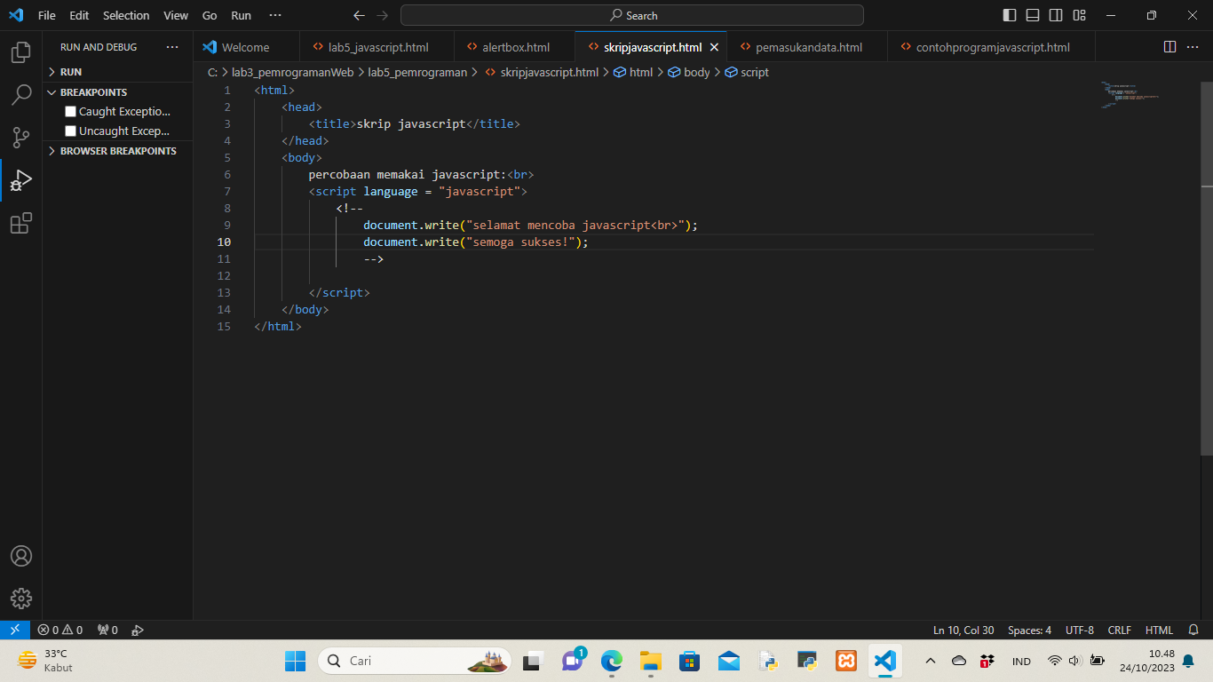Click the Accounts icon above the gear

pos(20,556)
